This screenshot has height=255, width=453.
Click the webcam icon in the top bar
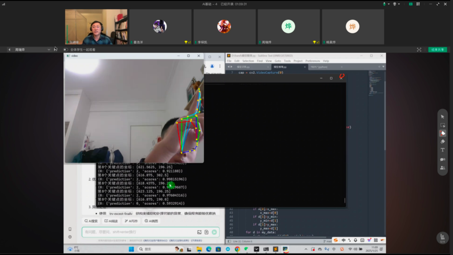(395, 4)
